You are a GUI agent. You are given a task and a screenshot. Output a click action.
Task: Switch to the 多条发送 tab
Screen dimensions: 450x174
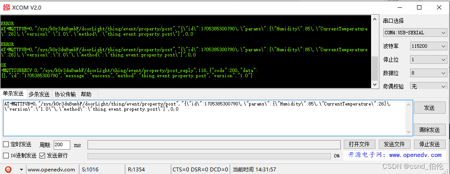[x=39, y=94]
